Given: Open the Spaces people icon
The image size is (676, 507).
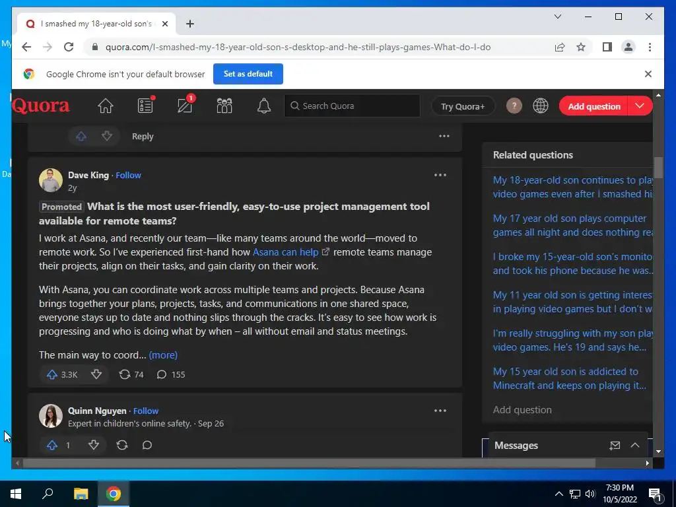Looking at the screenshot, I should pos(224,106).
